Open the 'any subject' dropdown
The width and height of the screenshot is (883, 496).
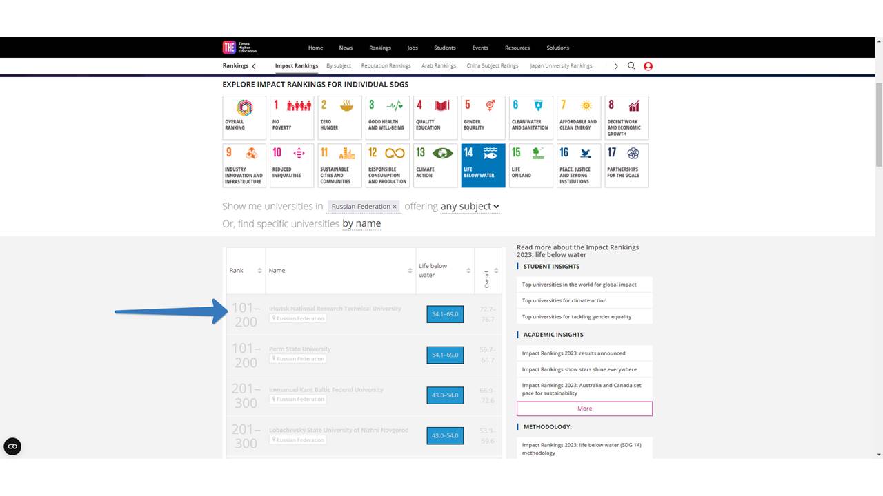pos(470,206)
